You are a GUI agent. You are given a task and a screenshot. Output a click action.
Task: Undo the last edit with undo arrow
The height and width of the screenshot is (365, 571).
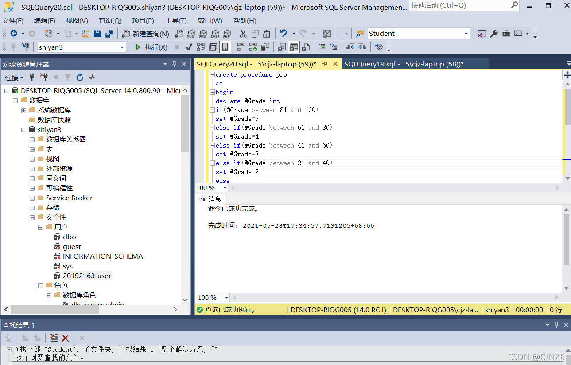(284, 33)
